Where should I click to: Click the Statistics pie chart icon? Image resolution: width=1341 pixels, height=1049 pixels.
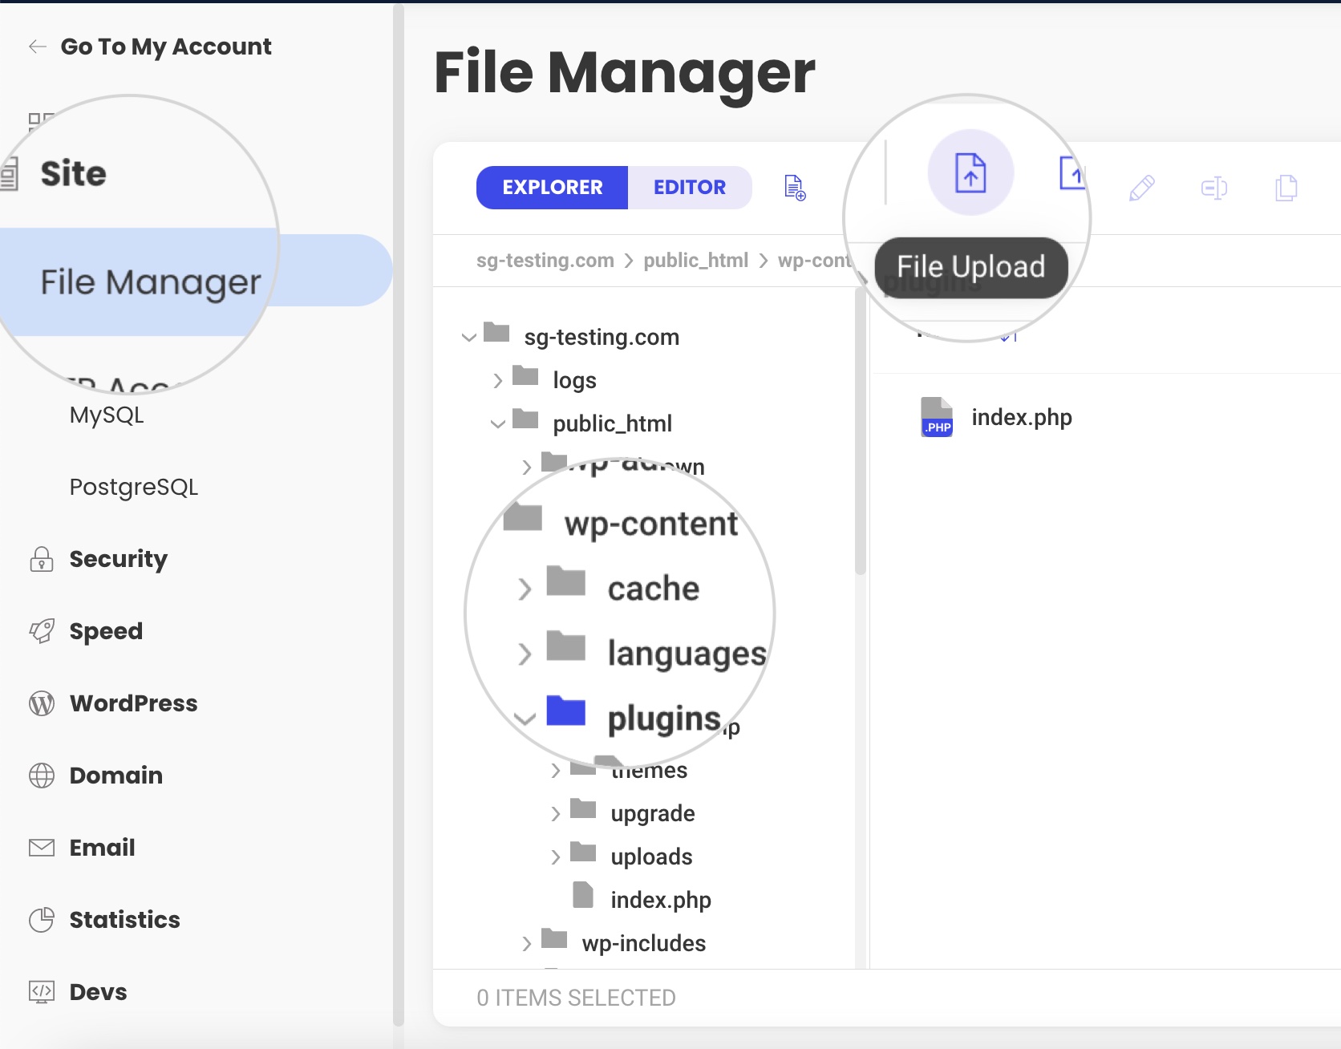(x=42, y=920)
